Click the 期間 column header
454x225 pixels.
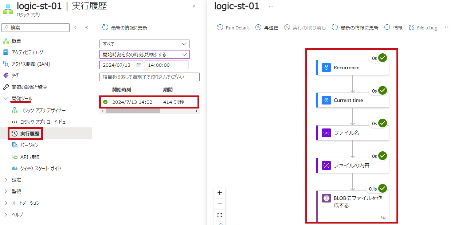click(168, 90)
